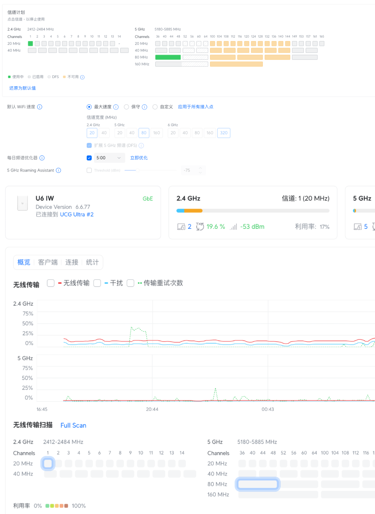Enable the 5 GHz Roaming Assistant checkbox

pyautogui.click(x=89, y=170)
